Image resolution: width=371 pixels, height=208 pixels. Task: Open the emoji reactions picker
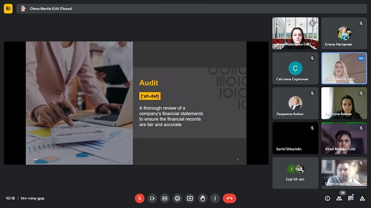177,198
